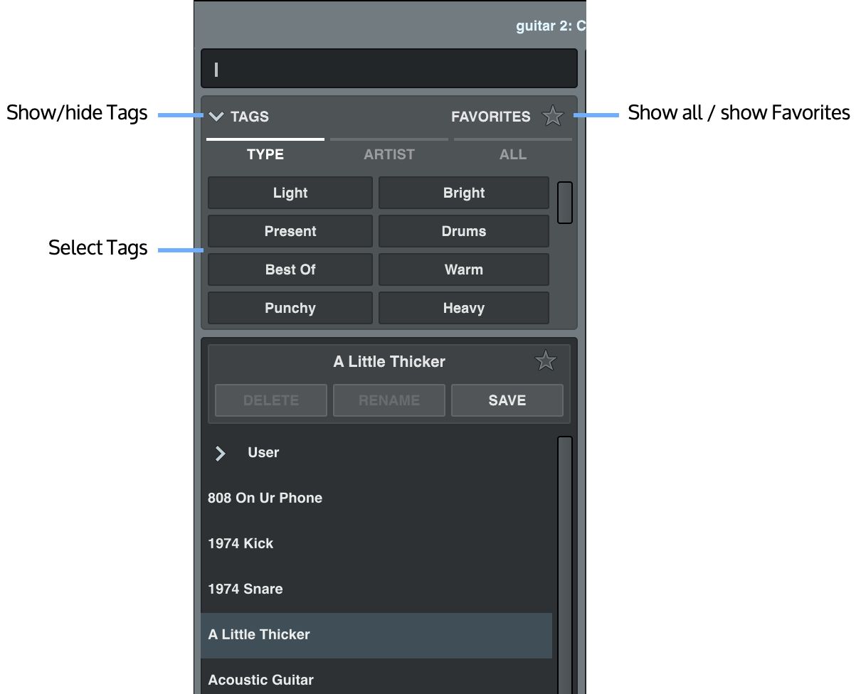Toggle the Light tag filter

pyautogui.click(x=290, y=193)
